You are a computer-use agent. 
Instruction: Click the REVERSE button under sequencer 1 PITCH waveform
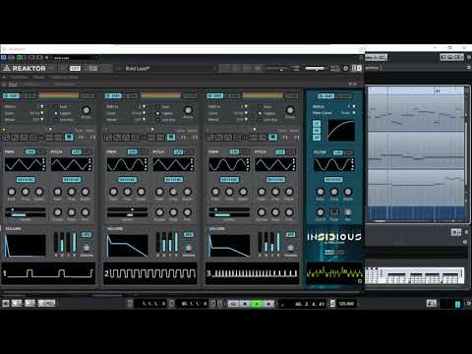pos(72,180)
